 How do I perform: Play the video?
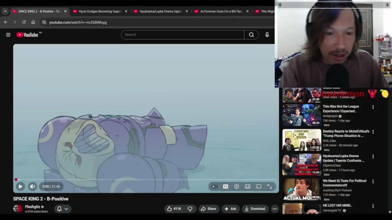click(21, 186)
